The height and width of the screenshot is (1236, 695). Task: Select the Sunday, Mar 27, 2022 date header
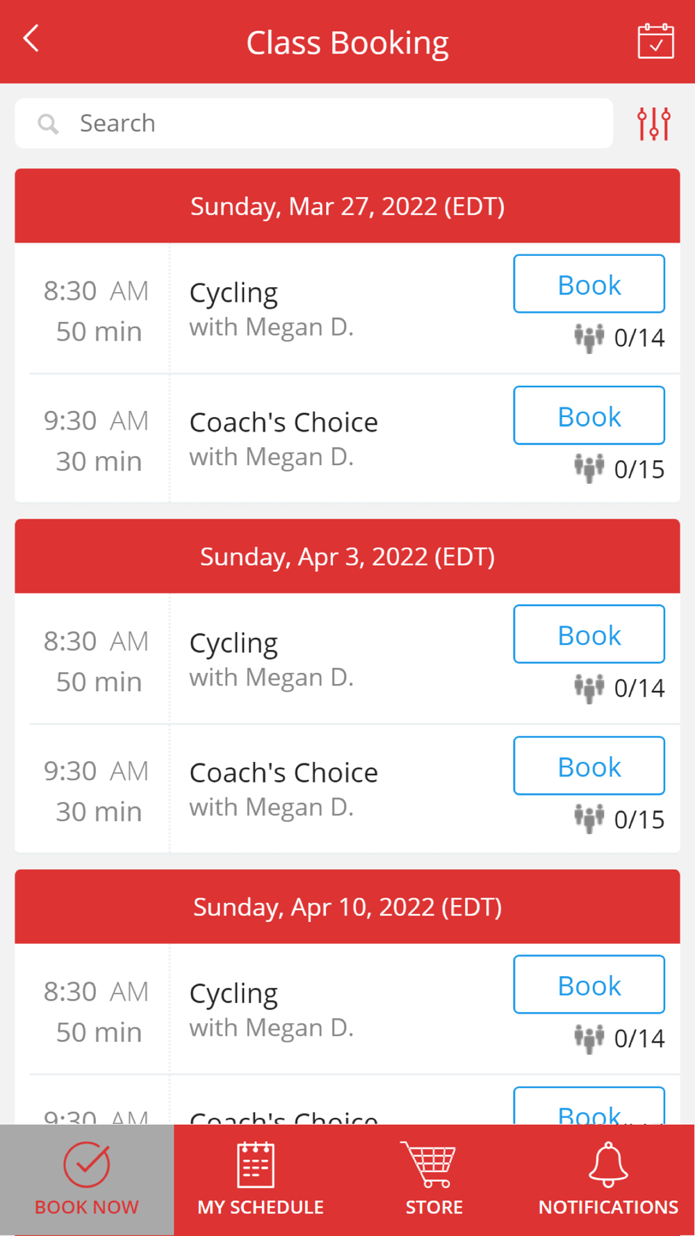coord(347,206)
